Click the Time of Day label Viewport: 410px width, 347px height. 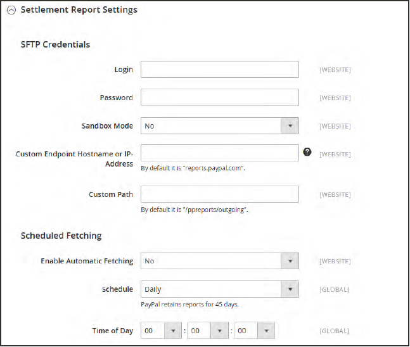(x=112, y=331)
